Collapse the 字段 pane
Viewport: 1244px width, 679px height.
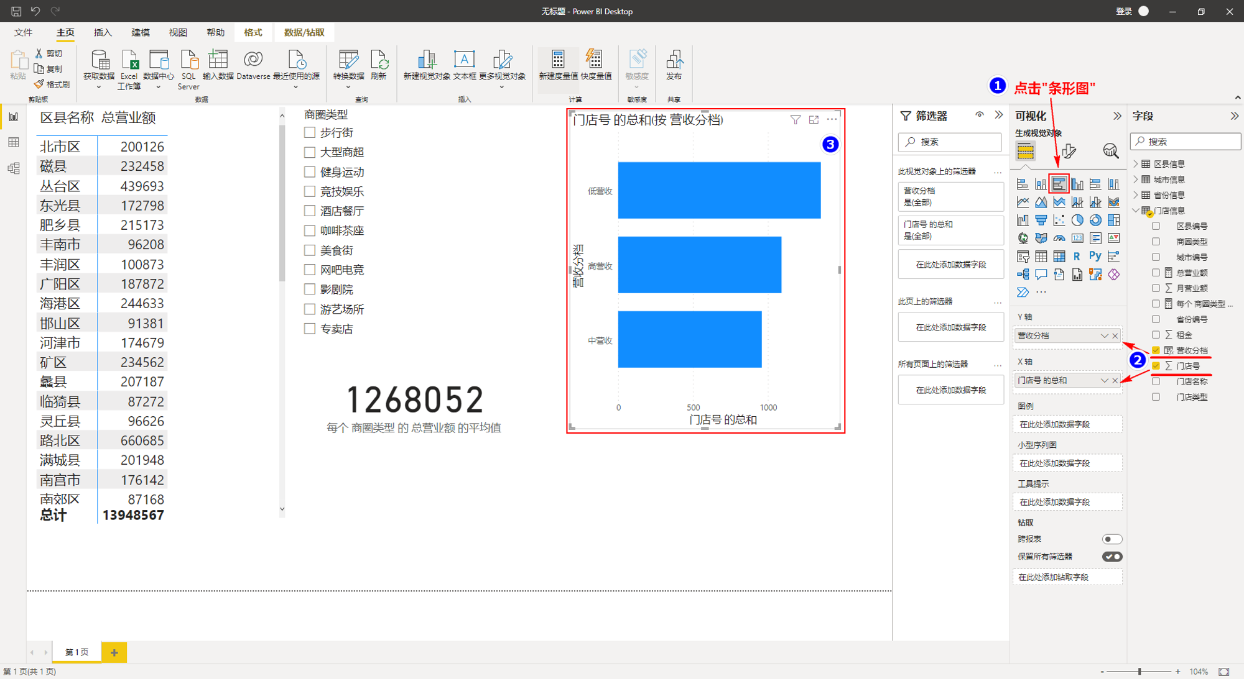click(x=1235, y=116)
